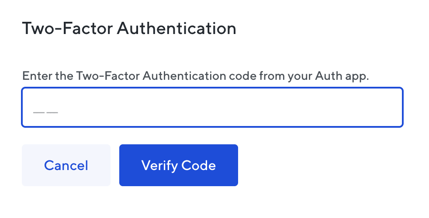Click the Cancel button
Viewport: 429px width, 218px height.
coord(66,165)
